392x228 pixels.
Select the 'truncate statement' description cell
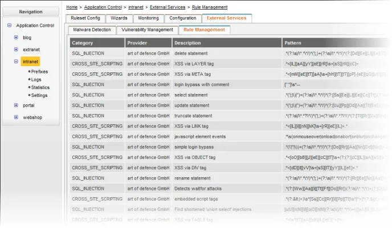[227, 116]
